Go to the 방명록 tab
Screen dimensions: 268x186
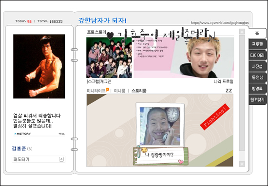(257, 89)
